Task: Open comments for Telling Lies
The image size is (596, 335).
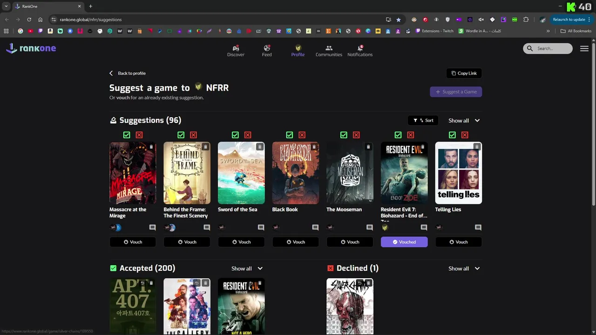Action: pos(478,228)
